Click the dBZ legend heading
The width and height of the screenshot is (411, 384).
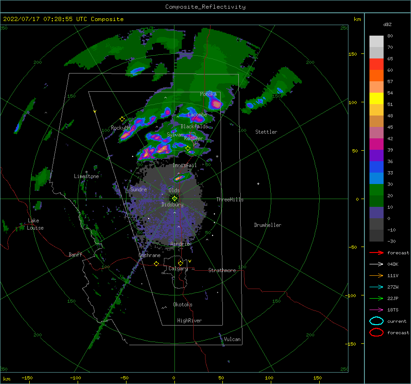[x=387, y=24]
